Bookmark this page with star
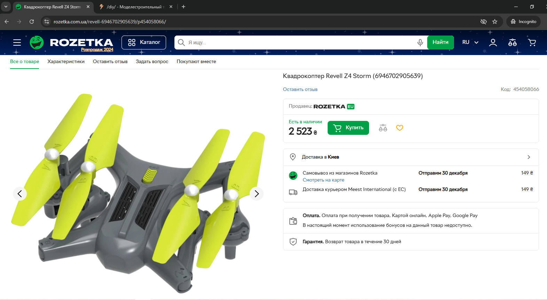This screenshot has height=300, width=547. coord(495,22)
